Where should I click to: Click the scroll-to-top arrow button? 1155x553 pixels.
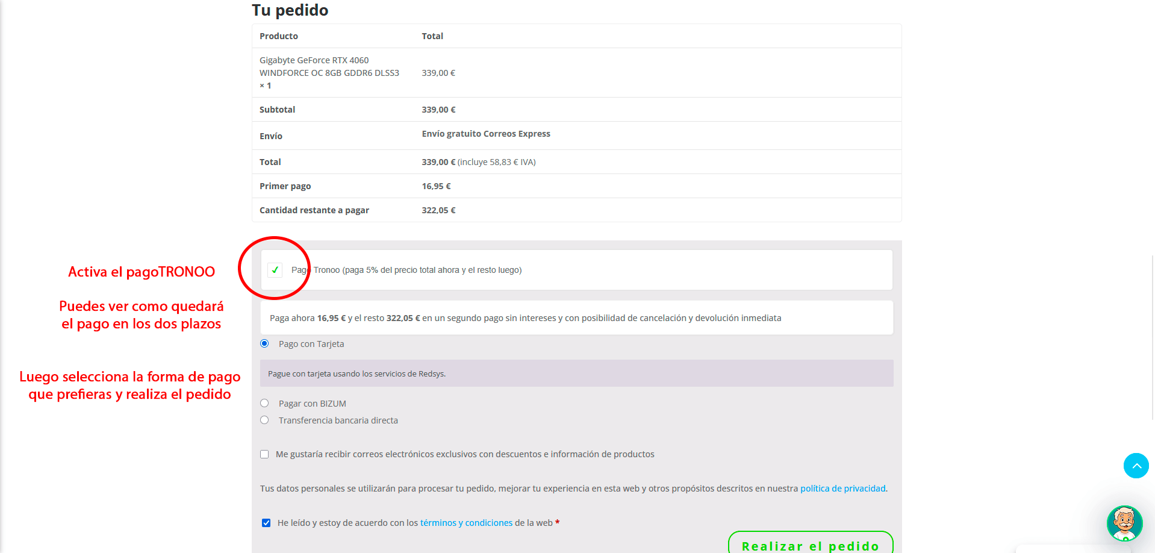click(1136, 466)
